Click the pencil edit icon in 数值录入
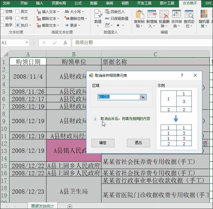The image size is (213, 209). [107, 25]
